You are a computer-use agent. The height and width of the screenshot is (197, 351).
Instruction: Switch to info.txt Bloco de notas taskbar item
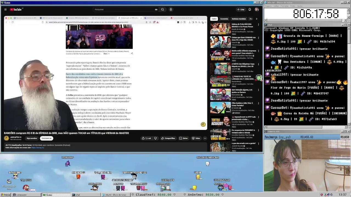point(115,195)
